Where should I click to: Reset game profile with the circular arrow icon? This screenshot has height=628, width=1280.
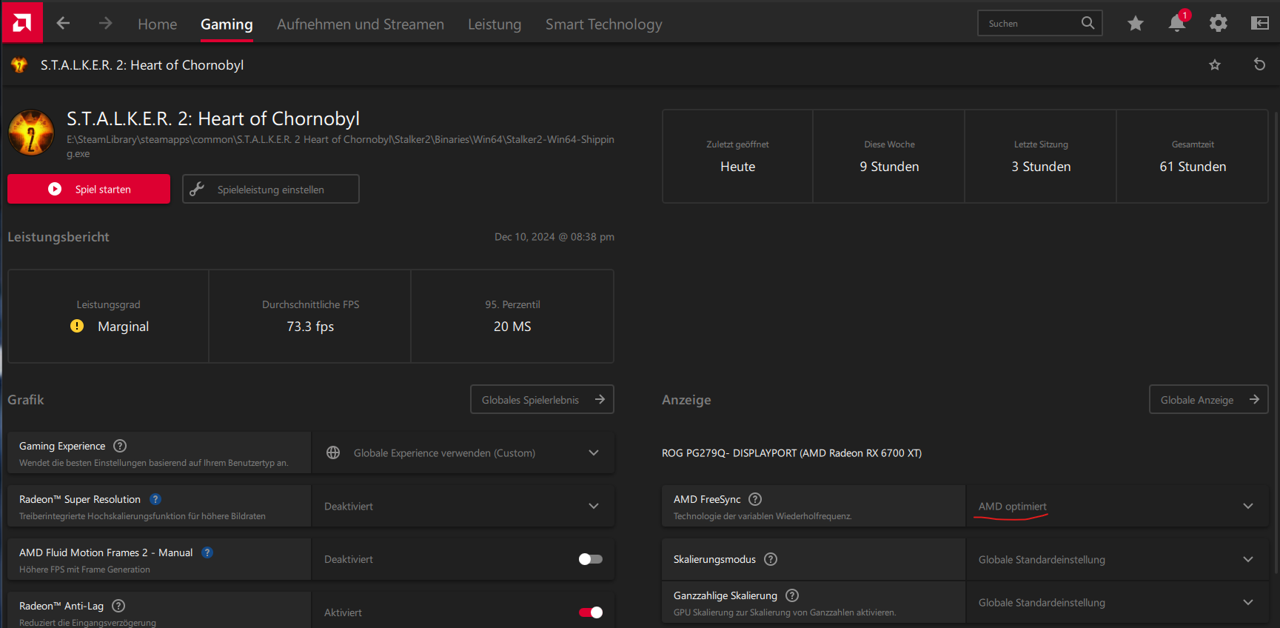1259,64
